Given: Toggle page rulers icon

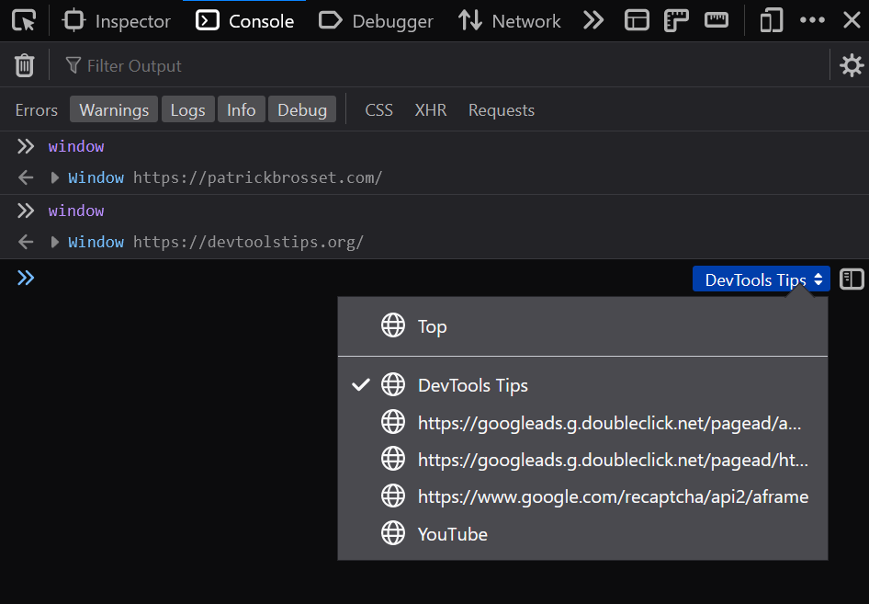Looking at the screenshot, I should [675, 19].
